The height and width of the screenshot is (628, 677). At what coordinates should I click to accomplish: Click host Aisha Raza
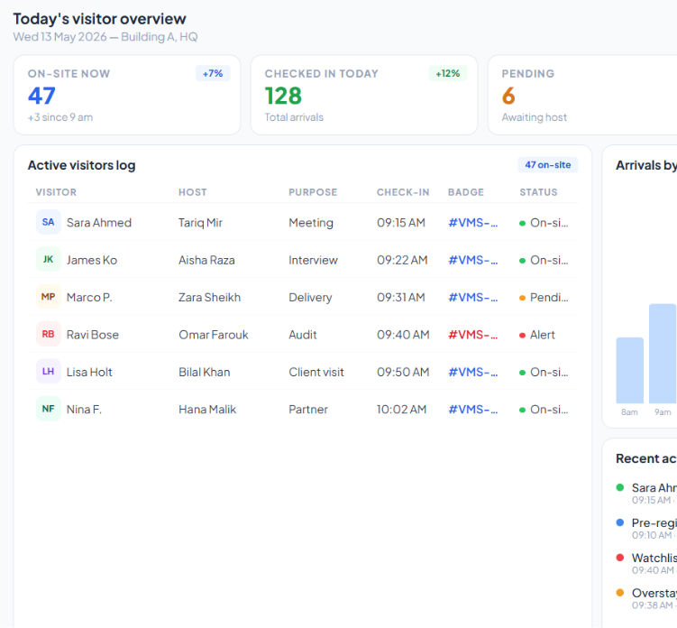(206, 260)
